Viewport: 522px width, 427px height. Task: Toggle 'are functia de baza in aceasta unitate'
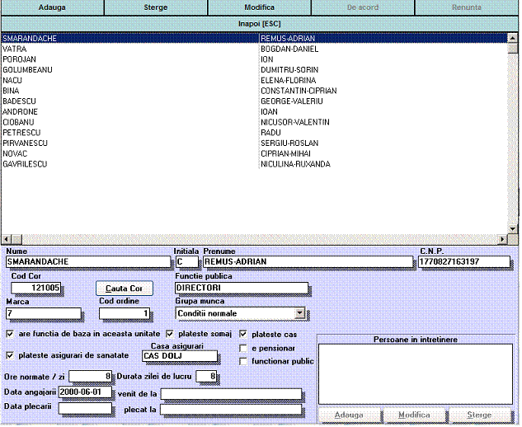tap(10, 335)
